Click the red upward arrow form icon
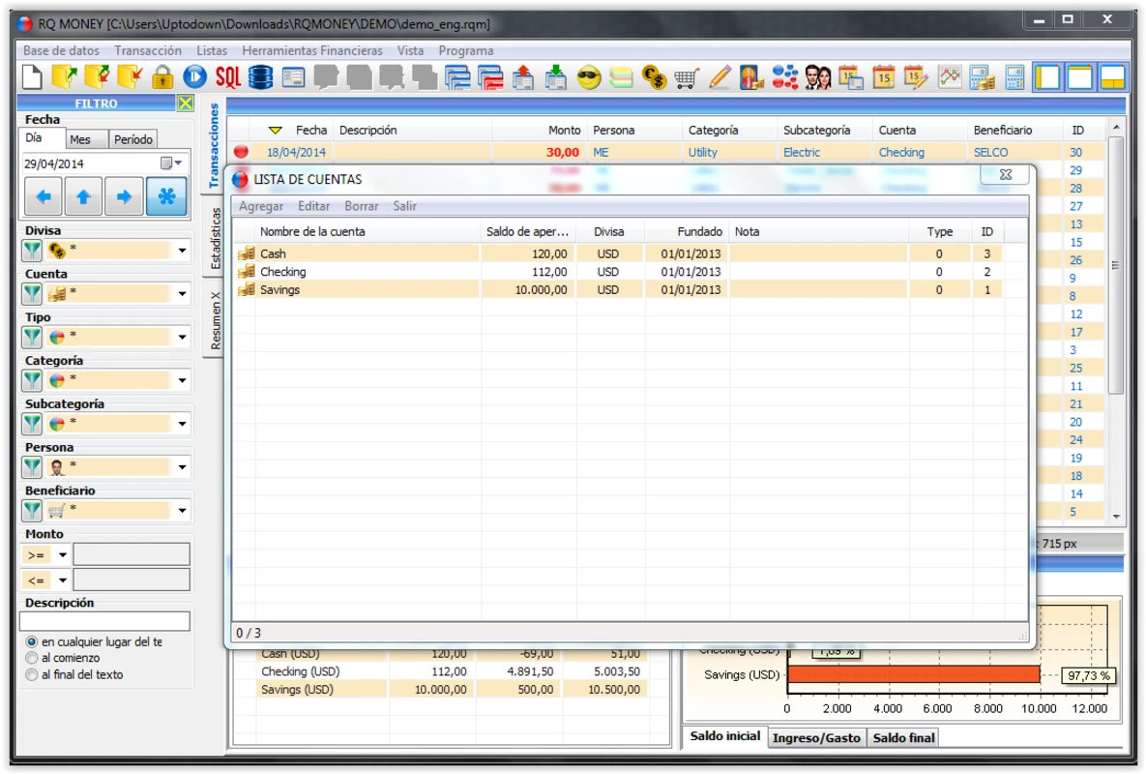This screenshot has width=1146, height=774. [523, 76]
